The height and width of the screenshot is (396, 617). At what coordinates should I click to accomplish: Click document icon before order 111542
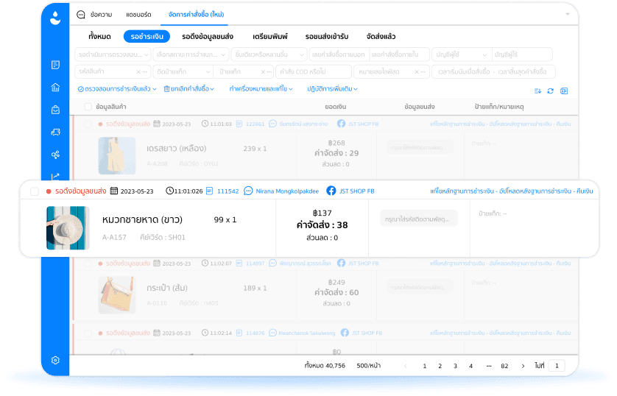(x=210, y=191)
